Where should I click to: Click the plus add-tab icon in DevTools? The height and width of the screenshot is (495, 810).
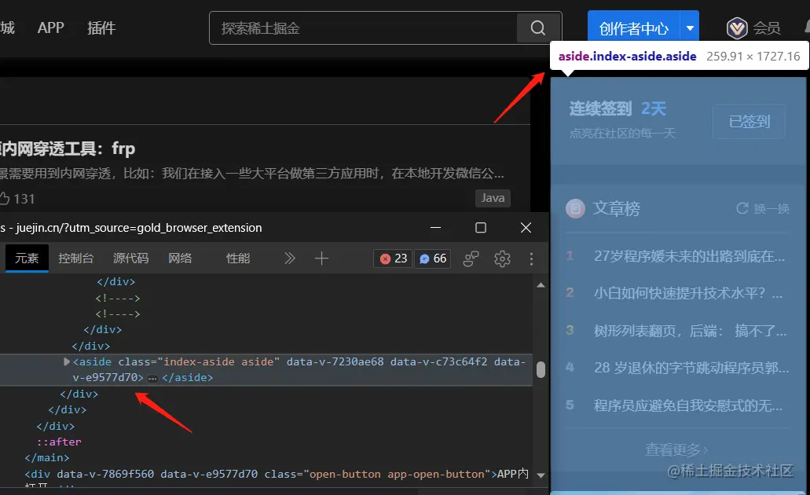(321, 258)
